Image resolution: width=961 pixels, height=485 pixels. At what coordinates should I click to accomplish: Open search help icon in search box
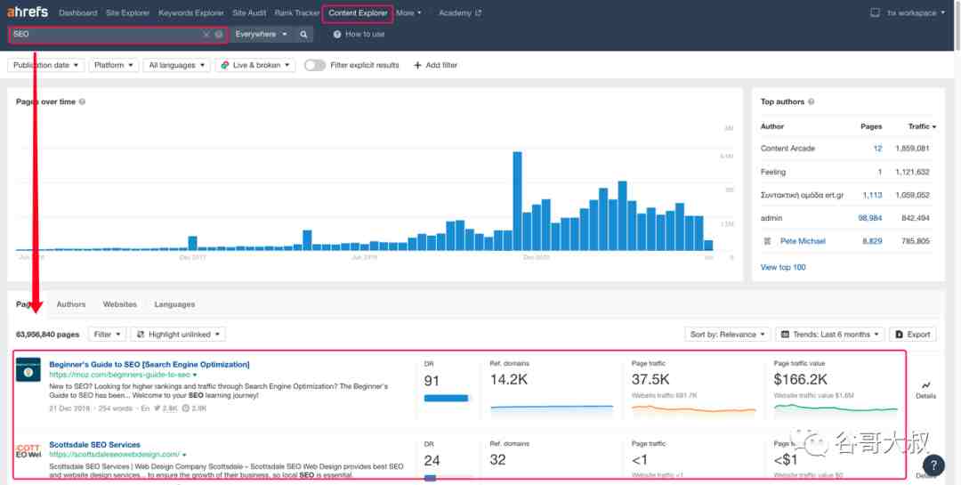(219, 35)
